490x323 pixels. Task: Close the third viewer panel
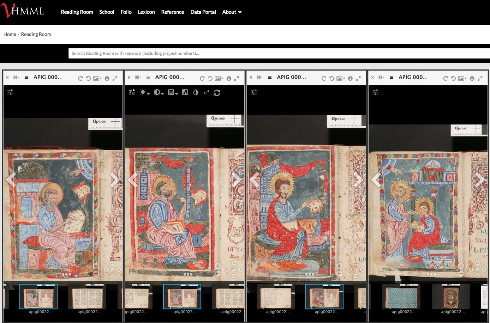[251, 77]
